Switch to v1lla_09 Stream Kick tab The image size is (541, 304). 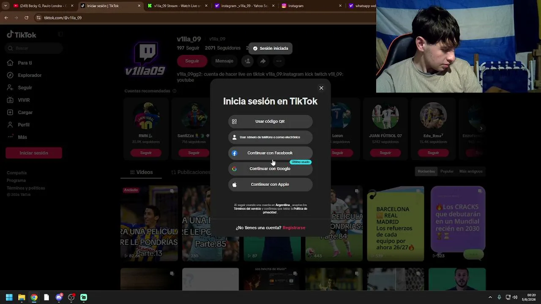tap(177, 6)
